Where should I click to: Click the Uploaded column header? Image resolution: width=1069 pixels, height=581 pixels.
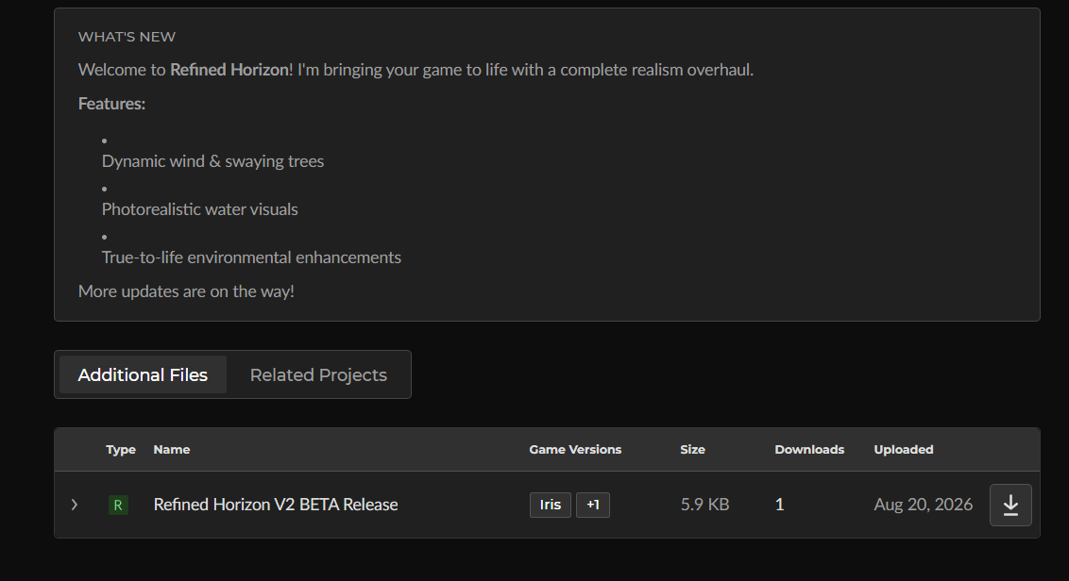point(904,450)
